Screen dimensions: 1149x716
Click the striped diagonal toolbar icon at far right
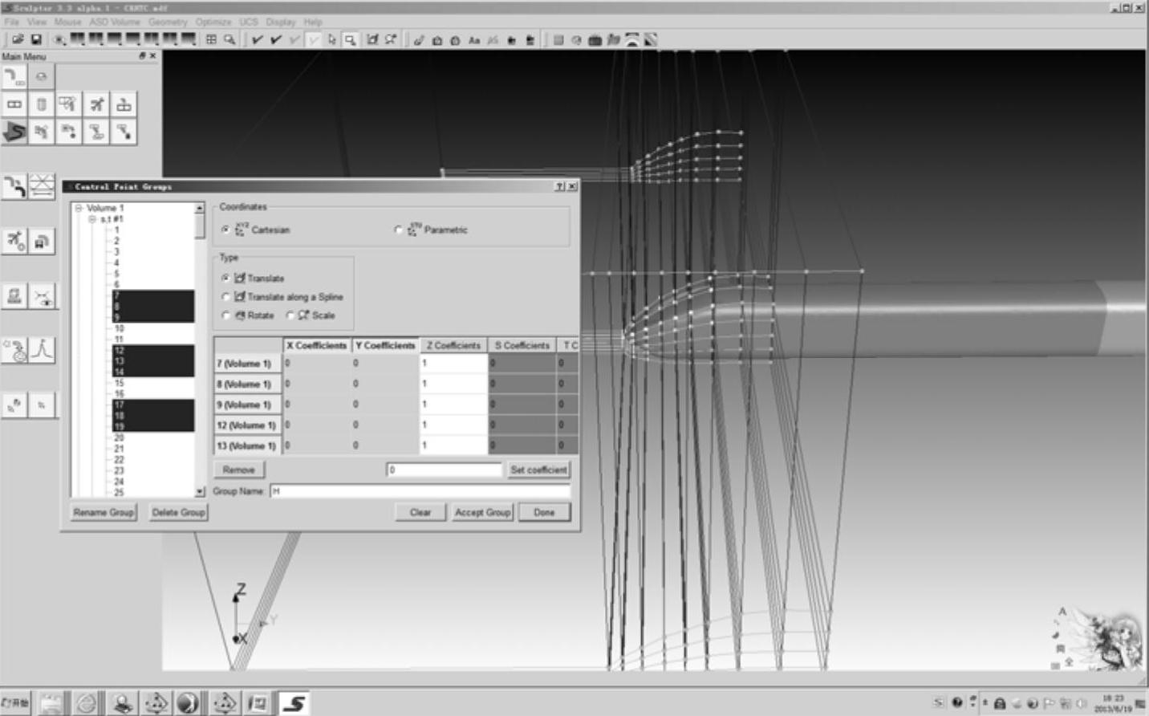point(651,39)
